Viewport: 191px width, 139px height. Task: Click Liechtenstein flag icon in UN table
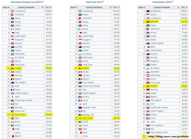coord(148,11)
